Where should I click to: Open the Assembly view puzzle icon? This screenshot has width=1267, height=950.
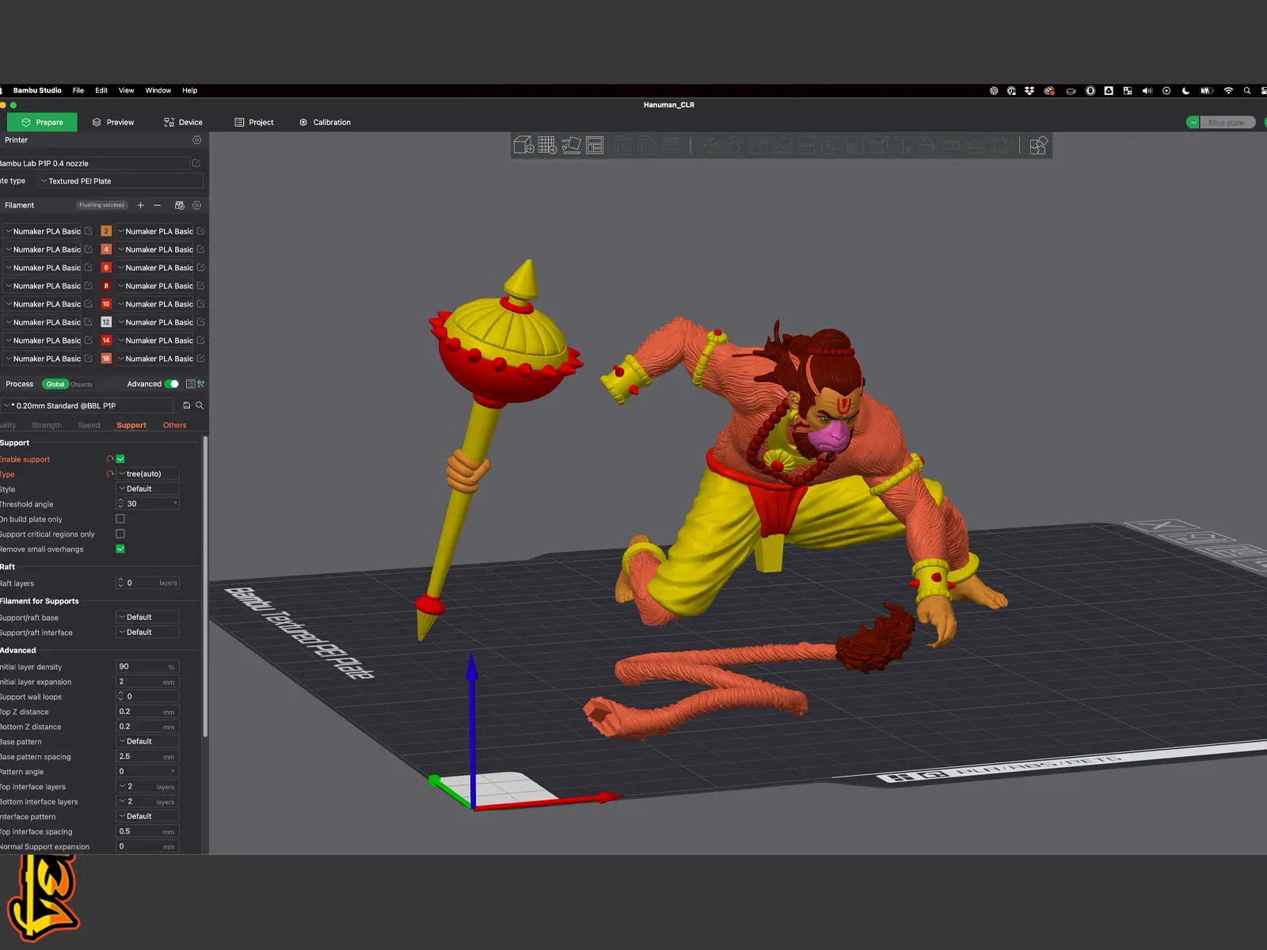[1038, 145]
